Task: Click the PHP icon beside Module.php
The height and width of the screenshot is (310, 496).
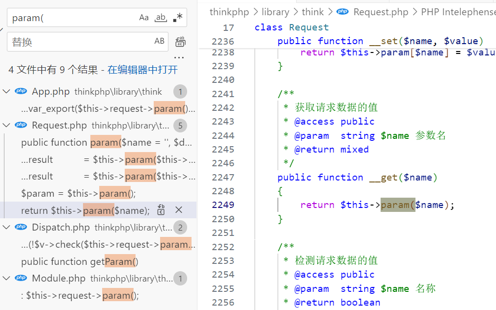Action: click(x=21, y=278)
